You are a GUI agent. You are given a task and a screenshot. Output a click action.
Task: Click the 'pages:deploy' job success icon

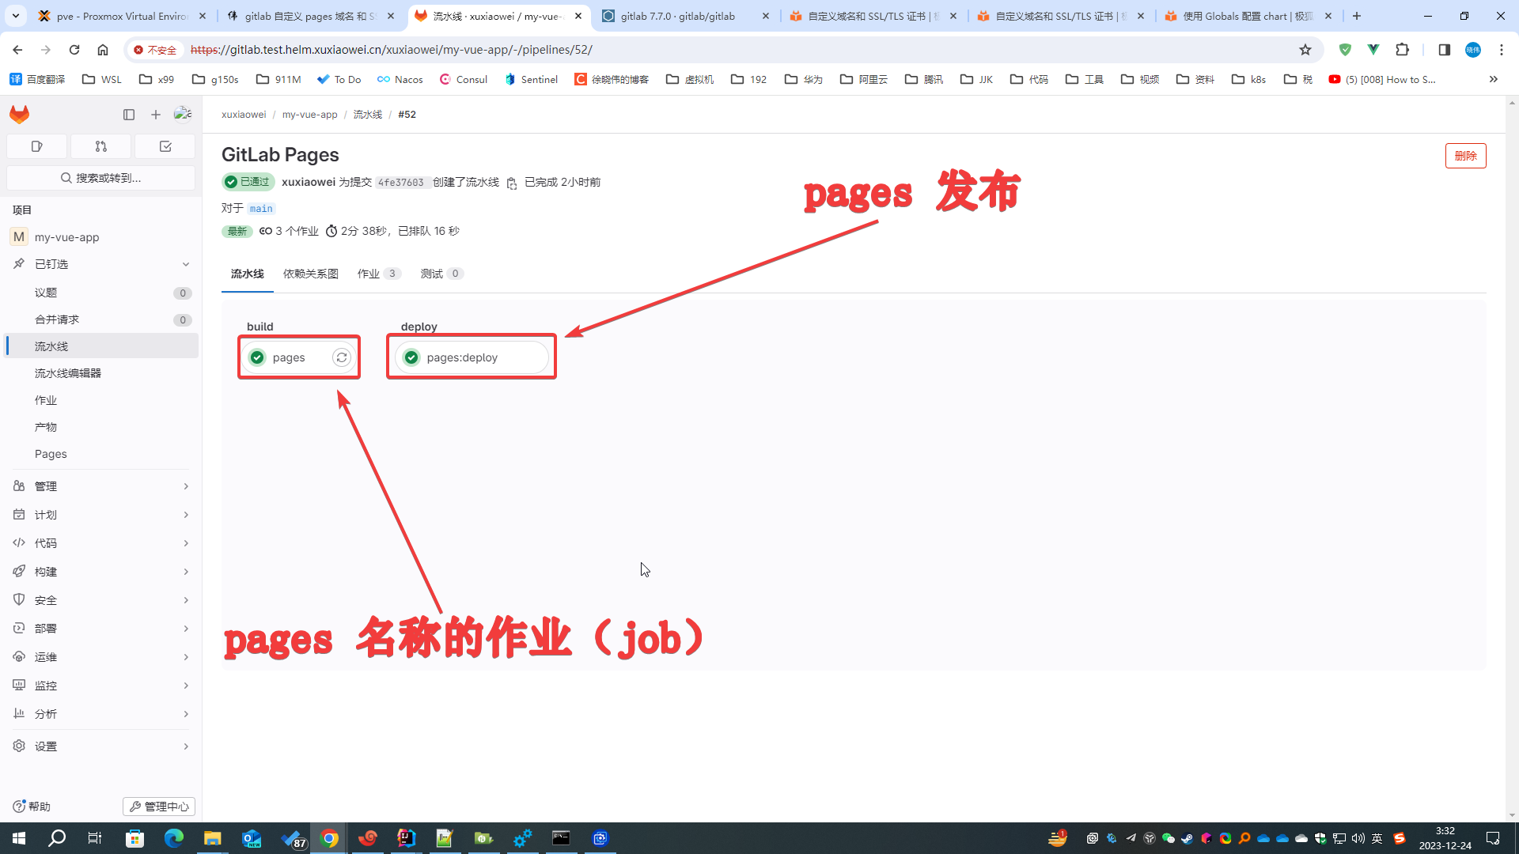tap(411, 357)
